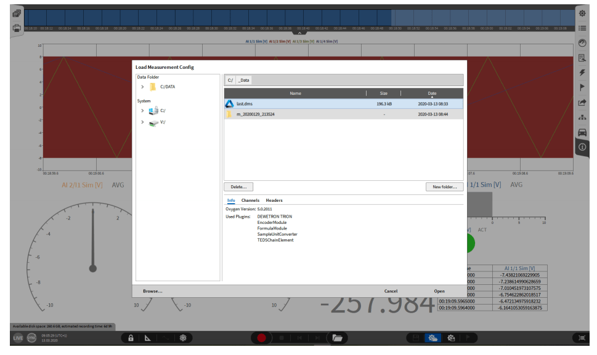
Task: Sort files by the Date column header
Action: 432,94
